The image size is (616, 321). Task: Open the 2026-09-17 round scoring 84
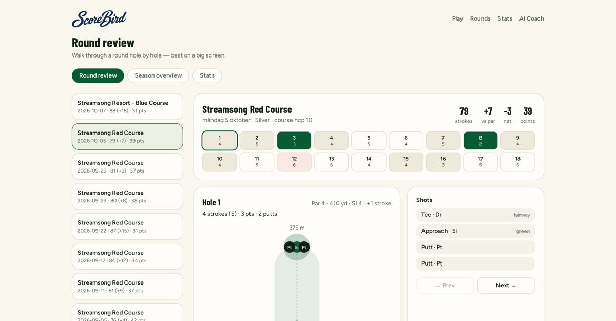[x=127, y=256]
